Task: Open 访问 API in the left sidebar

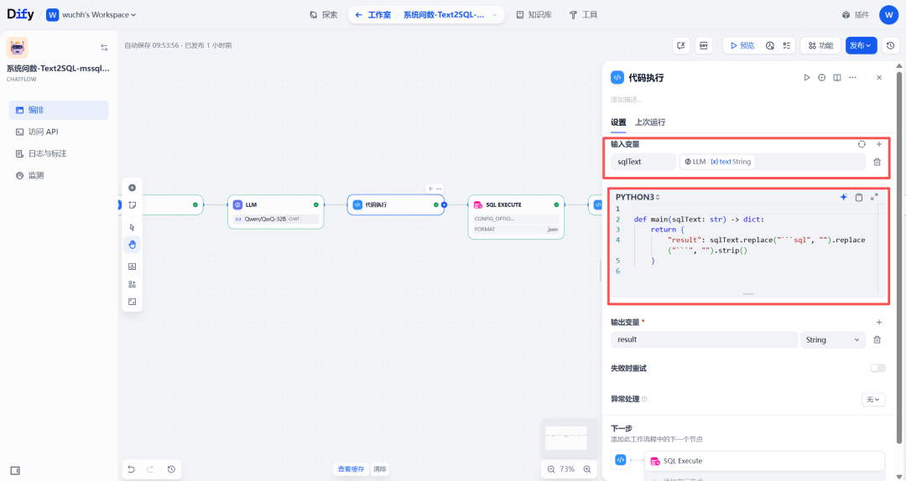Action: coord(59,132)
